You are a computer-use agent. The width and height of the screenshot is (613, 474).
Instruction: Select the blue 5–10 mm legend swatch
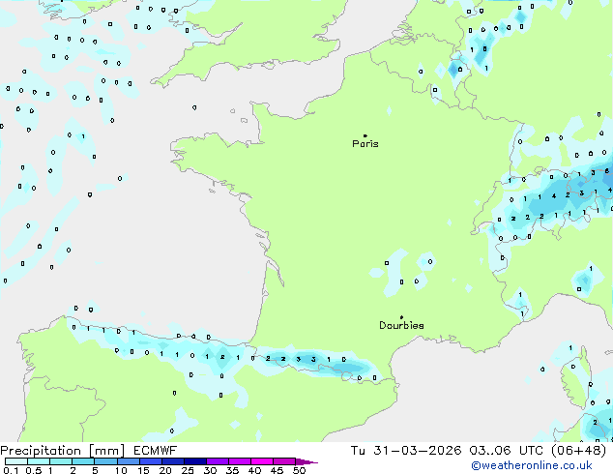click(105, 461)
